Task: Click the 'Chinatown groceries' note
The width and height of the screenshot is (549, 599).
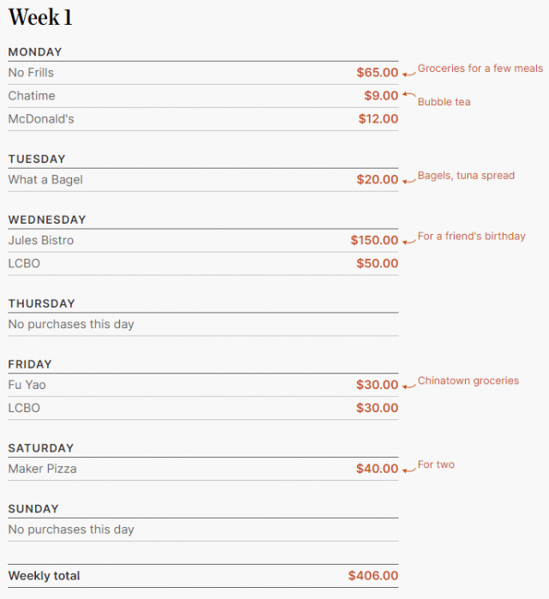Action: point(468,380)
